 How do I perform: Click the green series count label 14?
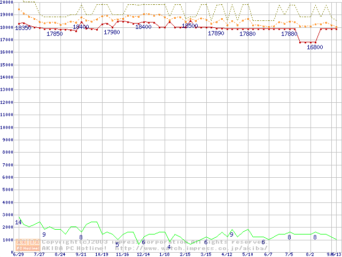(x=18, y=222)
